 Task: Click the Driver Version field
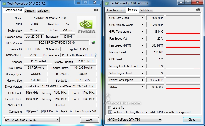click(x=60, y=86)
